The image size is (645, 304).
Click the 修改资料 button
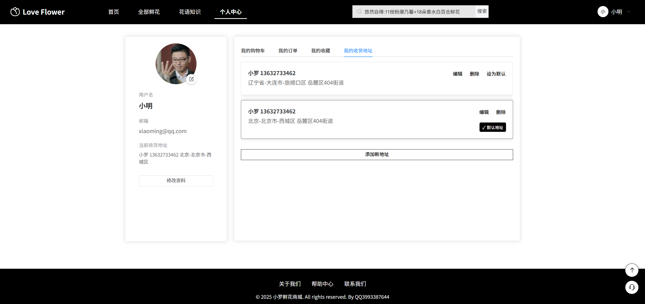coord(176,181)
